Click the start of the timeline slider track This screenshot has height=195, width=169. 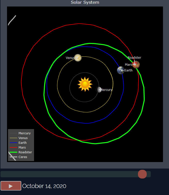tap(3, 174)
